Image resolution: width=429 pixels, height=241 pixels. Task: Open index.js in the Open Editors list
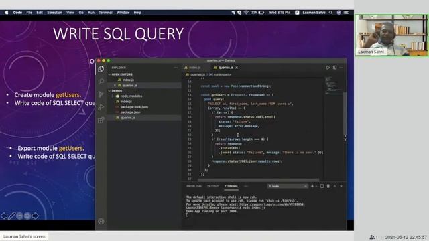(128, 80)
